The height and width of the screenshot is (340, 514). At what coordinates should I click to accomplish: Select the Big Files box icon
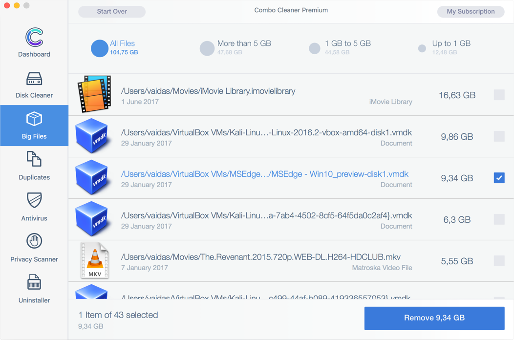34,119
